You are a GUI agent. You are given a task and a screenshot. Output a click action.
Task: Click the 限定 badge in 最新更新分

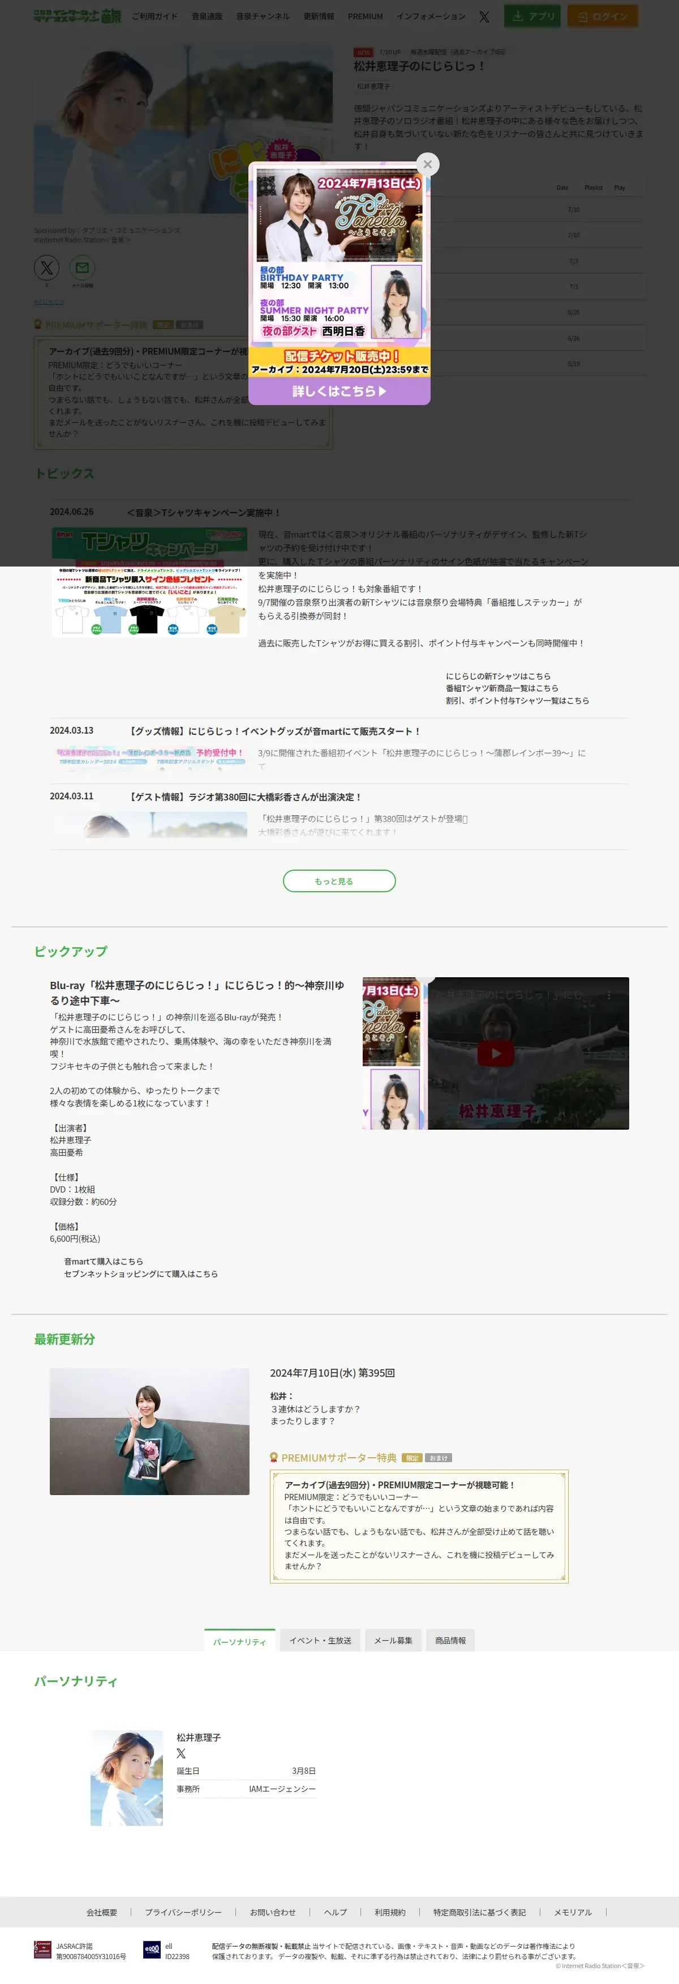tap(412, 1458)
